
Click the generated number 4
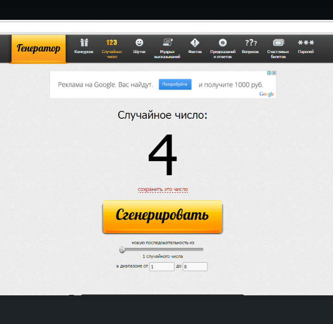[162, 154]
